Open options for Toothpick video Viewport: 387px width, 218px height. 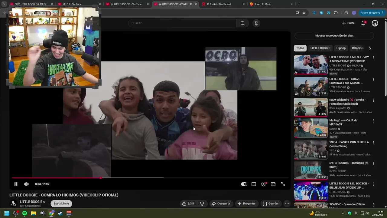373,163
